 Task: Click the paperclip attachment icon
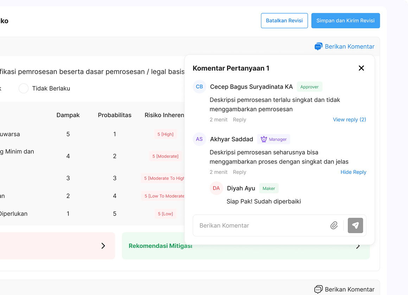pos(334,225)
